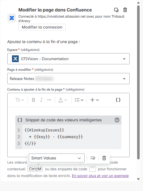The width and height of the screenshot is (143, 191).
Task: Click the closing {{/}} code line
Action: pos(30,143)
